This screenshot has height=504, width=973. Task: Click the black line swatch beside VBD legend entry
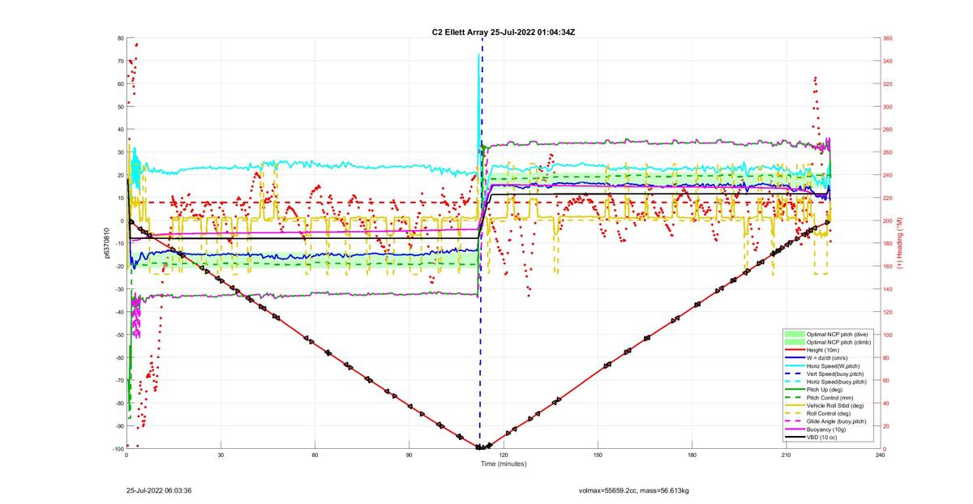794,438
